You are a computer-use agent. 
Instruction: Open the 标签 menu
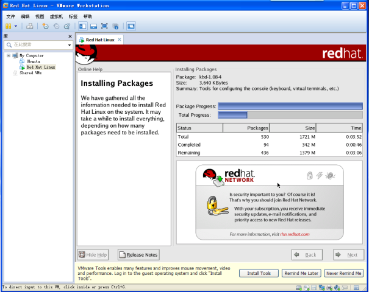tap(73, 16)
